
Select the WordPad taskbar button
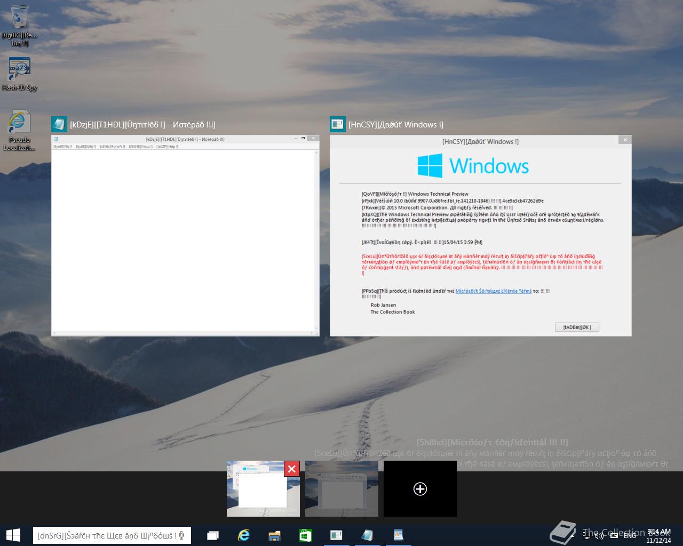398,535
